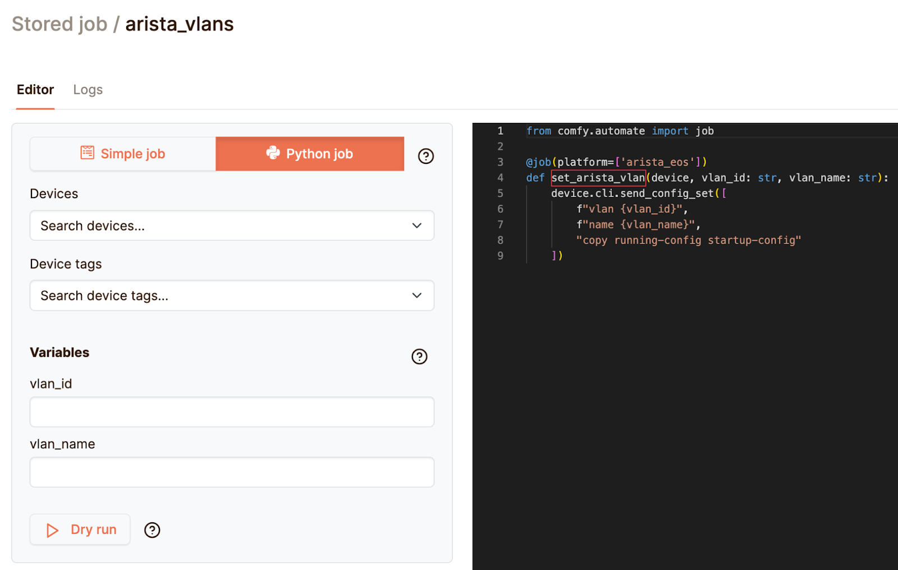This screenshot has height=570, width=898.
Task: Click the Device tags search field text
Action: click(104, 296)
